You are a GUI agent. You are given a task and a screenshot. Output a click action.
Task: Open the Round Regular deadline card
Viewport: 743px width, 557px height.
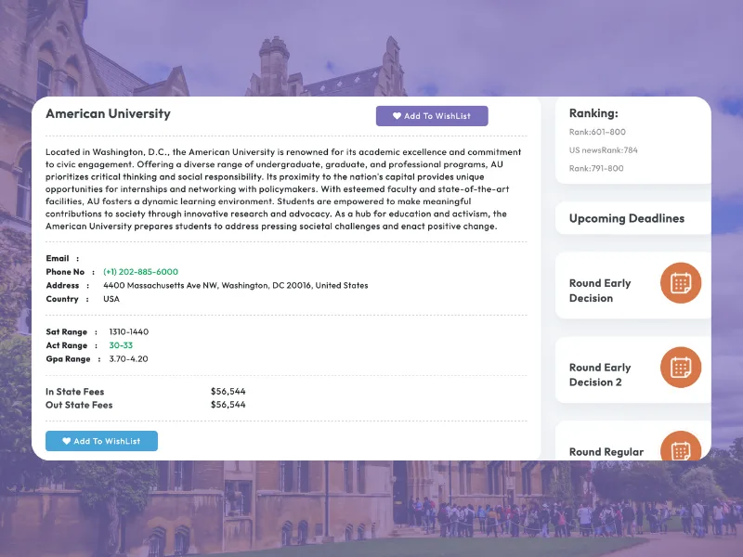613,451
